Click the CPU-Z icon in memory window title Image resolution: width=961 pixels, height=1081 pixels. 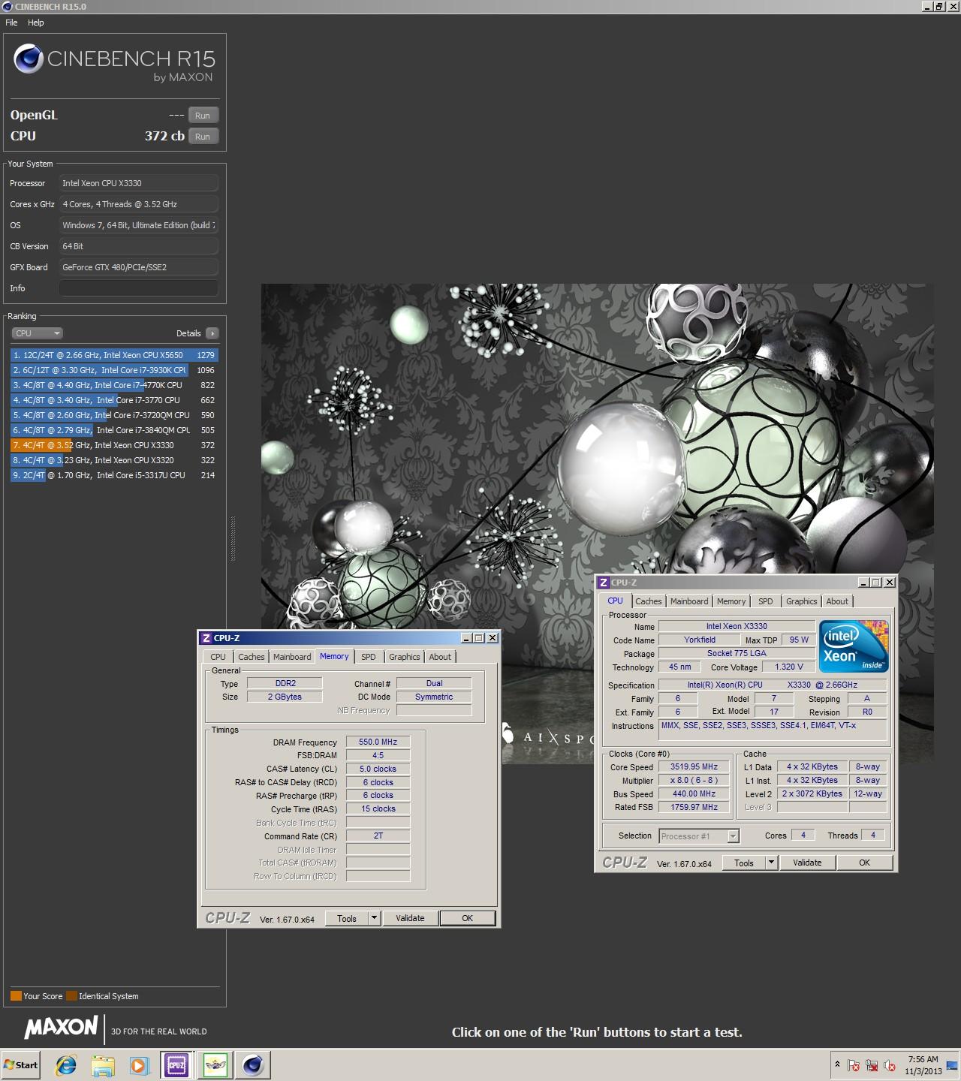(x=206, y=638)
